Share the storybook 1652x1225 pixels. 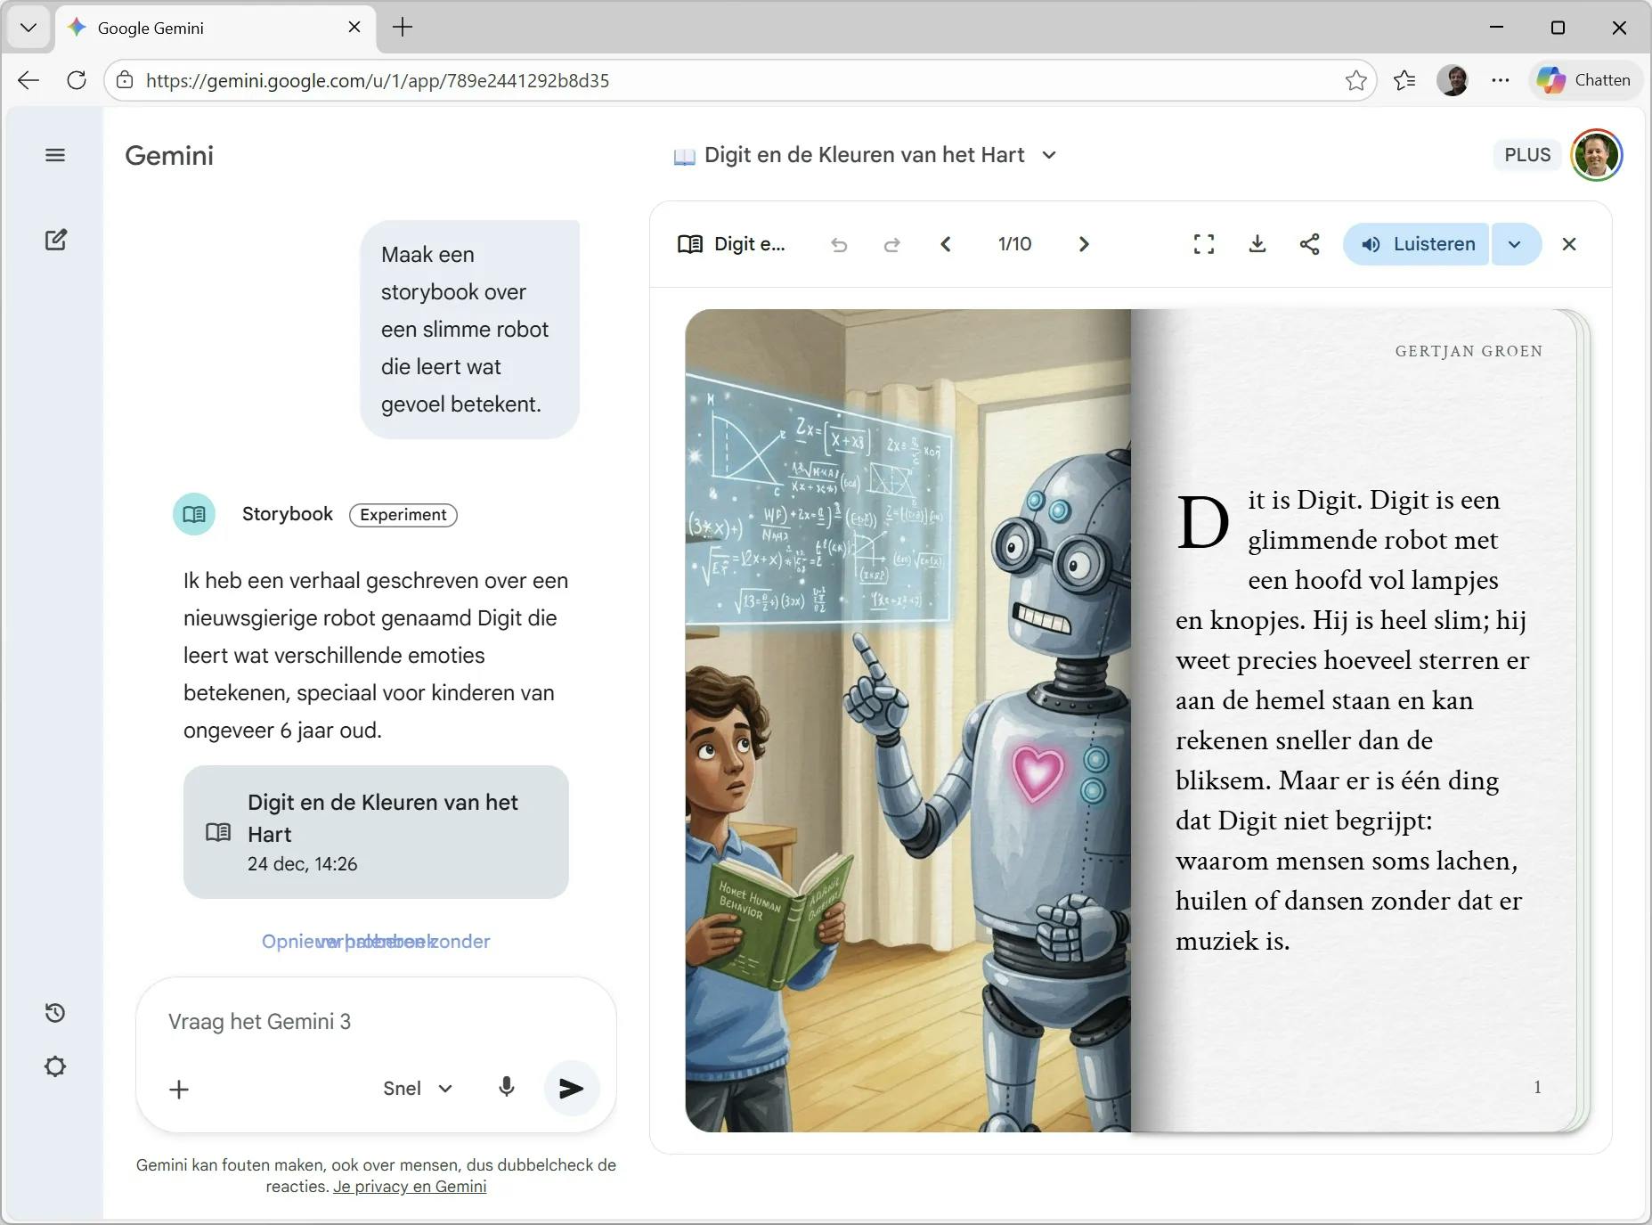[x=1309, y=244]
